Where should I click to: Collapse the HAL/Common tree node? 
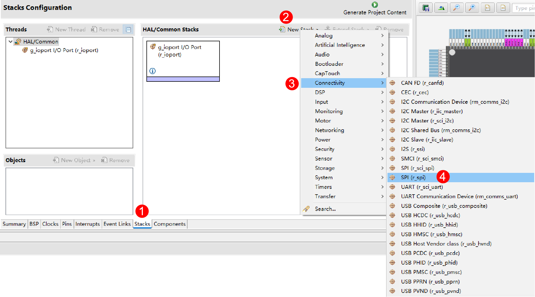pyautogui.click(x=10, y=42)
